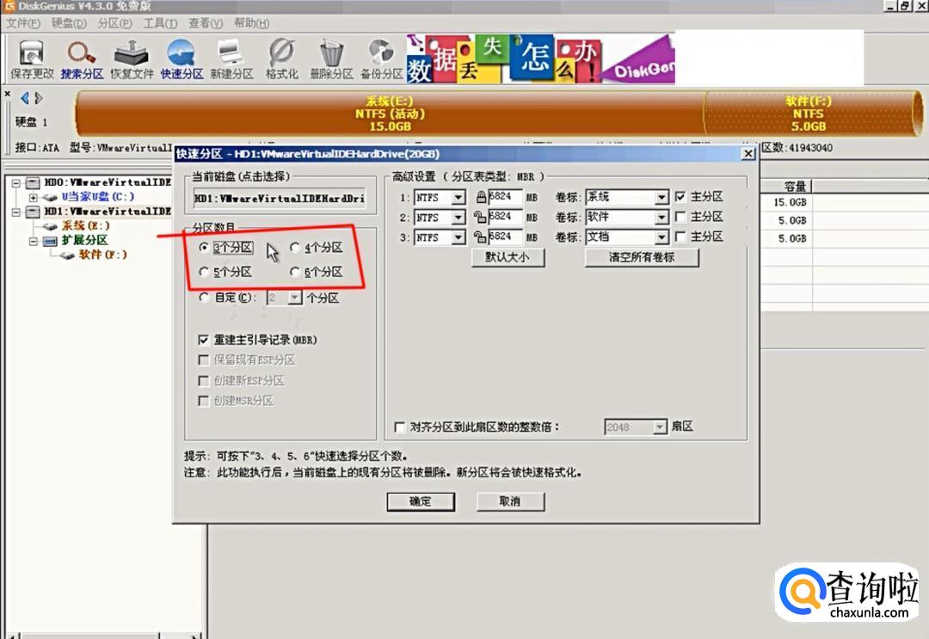929x639 pixels.
Task: Open the 查看(V) menu
Action: (x=206, y=23)
